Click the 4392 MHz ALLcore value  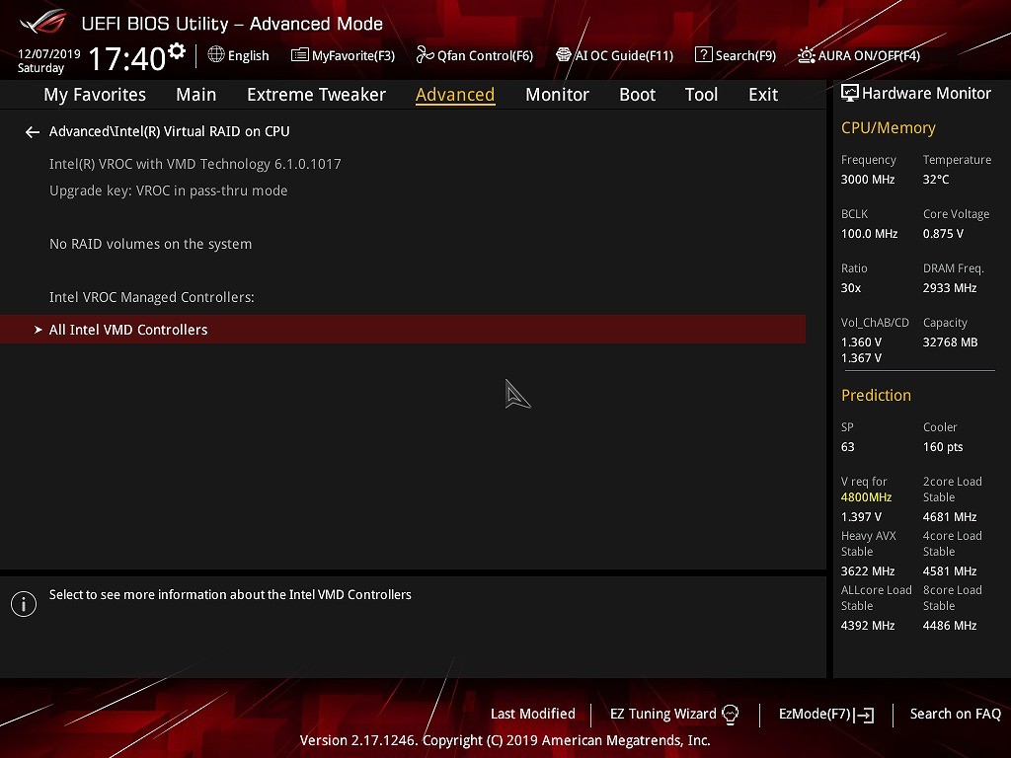pos(868,625)
